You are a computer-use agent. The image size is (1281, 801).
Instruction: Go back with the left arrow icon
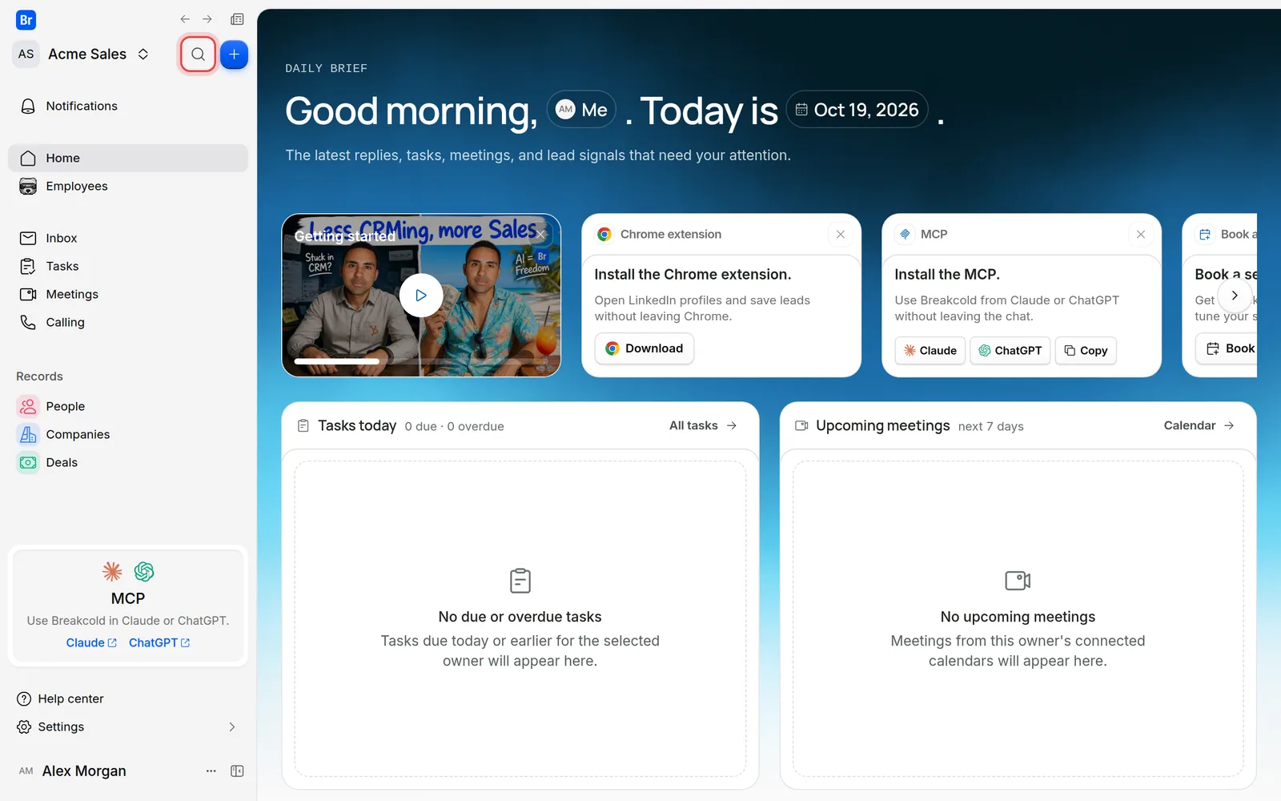185,19
